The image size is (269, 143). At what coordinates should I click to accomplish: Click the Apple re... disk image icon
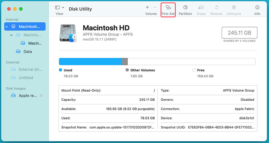coord(13,96)
